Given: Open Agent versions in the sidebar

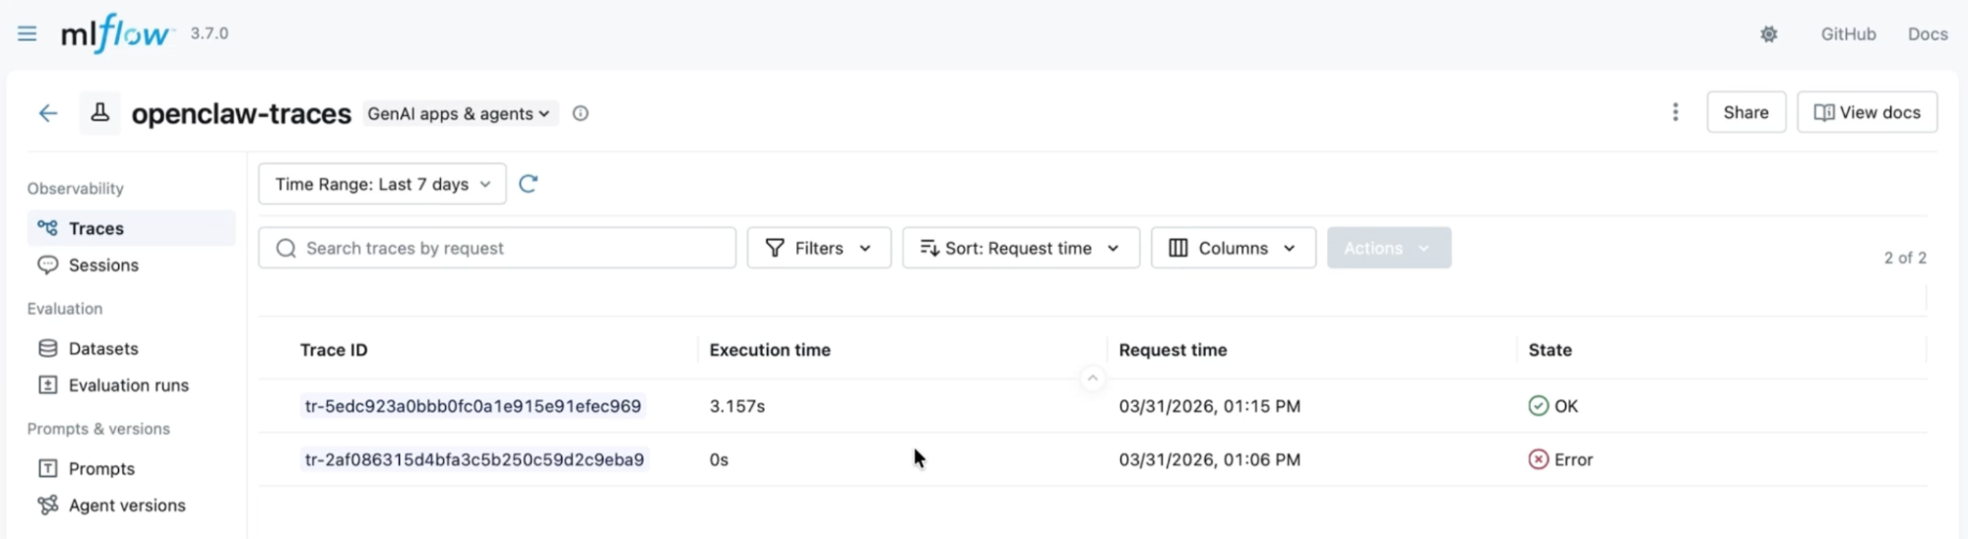Looking at the screenshot, I should (131, 505).
